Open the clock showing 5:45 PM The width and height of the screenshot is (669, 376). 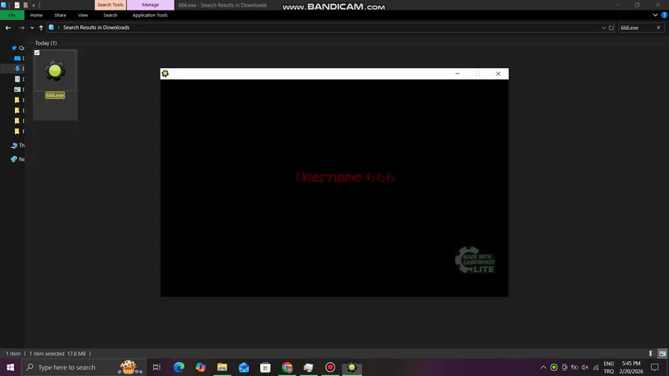[x=631, y=367]
